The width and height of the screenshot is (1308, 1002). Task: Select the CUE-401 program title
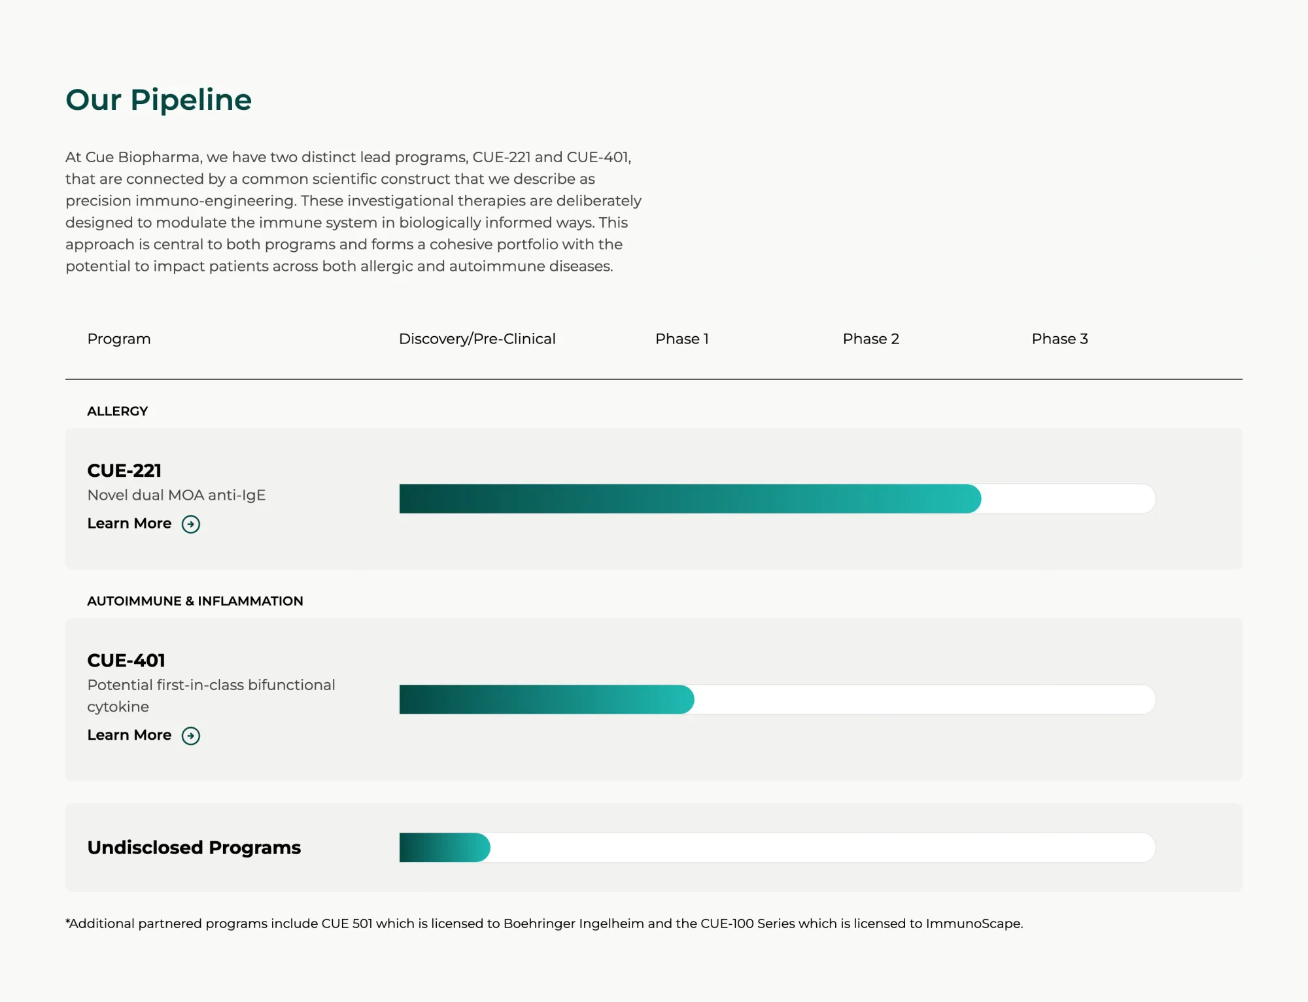[126, 660]
